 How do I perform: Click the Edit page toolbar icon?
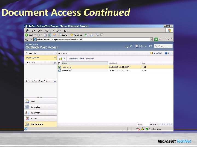pyautogui.click(x=102, y=35)
